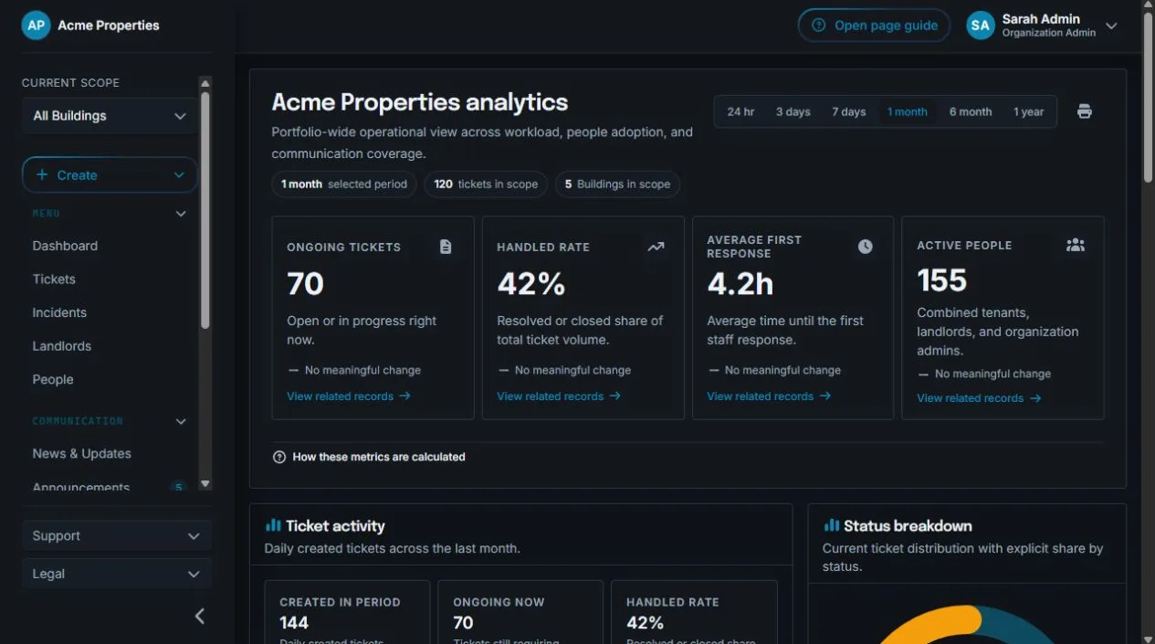1155x644 pixels.
Task: View related records for Ongoing Tickets
Action: pos(349,396)
